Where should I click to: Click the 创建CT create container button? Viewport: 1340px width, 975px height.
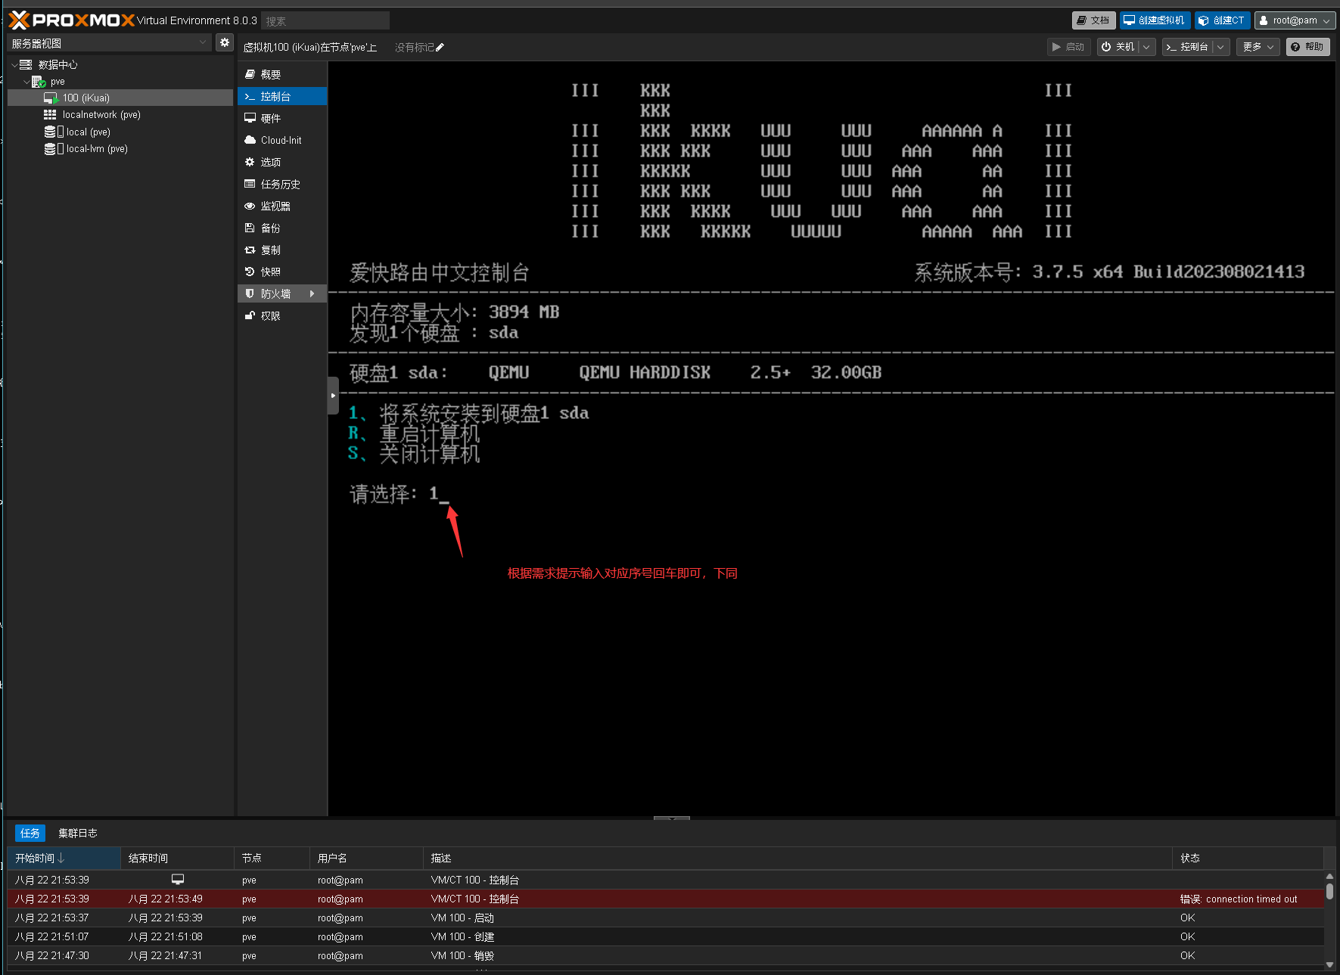tap(1221, 20)
